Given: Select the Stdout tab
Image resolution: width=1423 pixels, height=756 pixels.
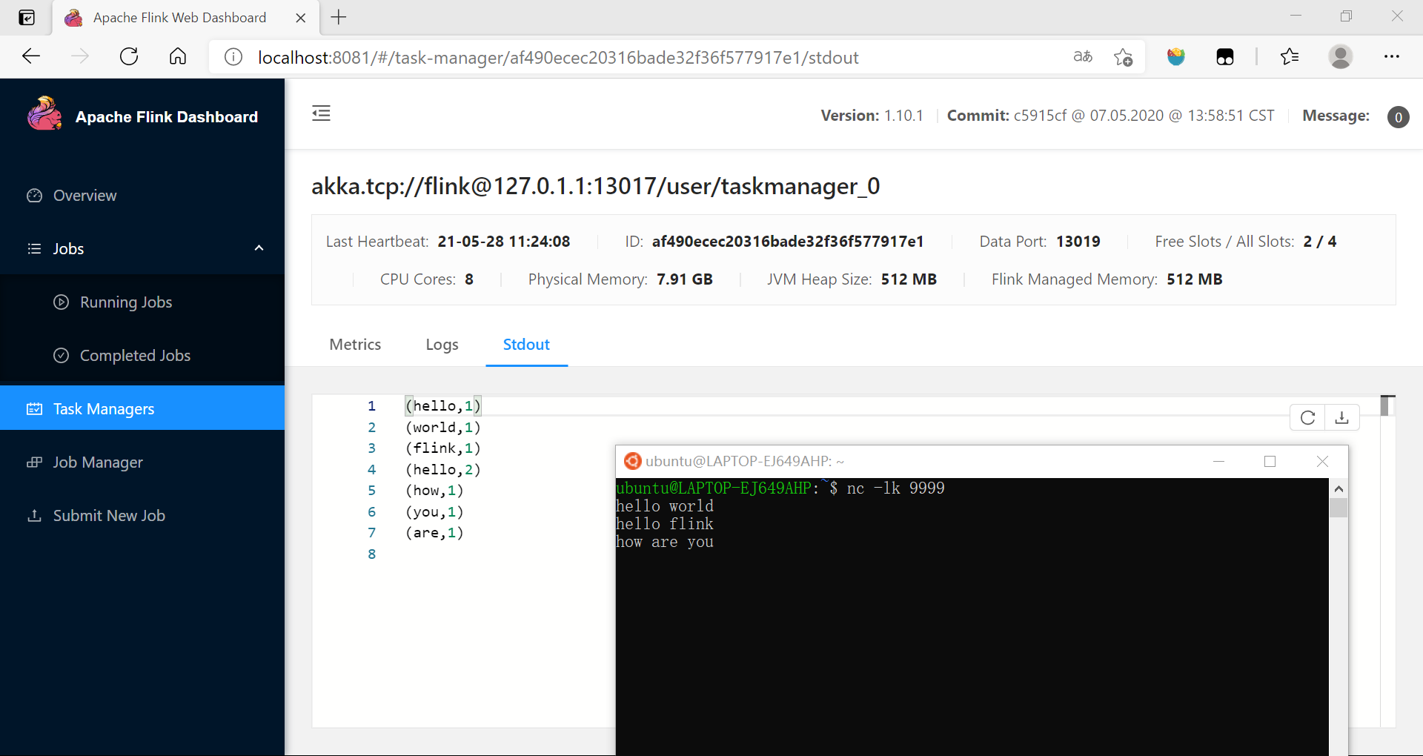Looking at the screenshot, I should click(526, 345).
